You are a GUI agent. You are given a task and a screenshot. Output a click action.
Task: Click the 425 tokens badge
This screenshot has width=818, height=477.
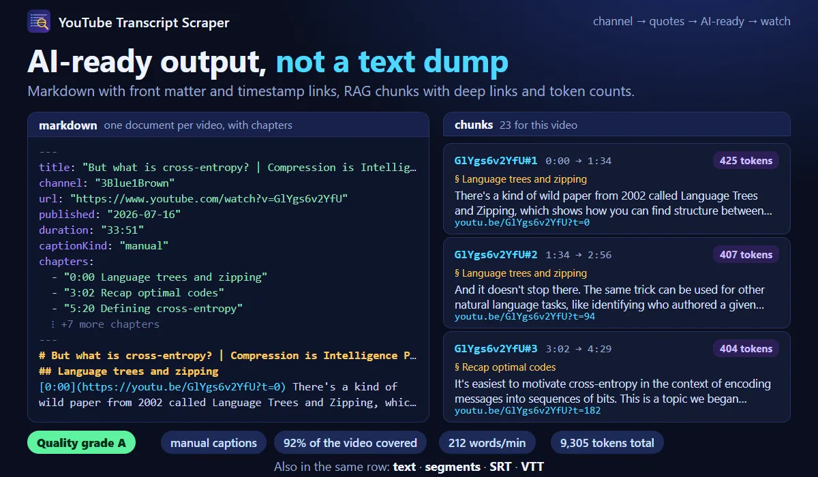pyautogui.click(x=746, y=161)
